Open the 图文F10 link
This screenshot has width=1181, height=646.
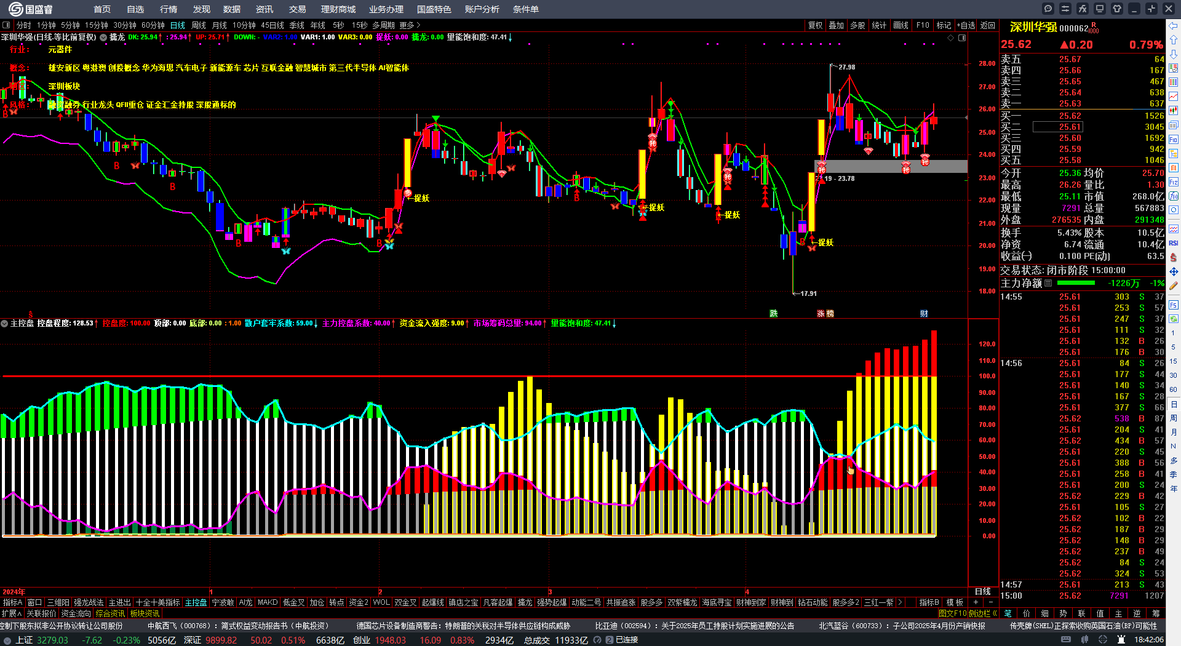tap(953, 613)
